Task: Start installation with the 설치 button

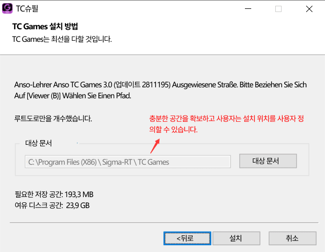Action: point(236,238)
